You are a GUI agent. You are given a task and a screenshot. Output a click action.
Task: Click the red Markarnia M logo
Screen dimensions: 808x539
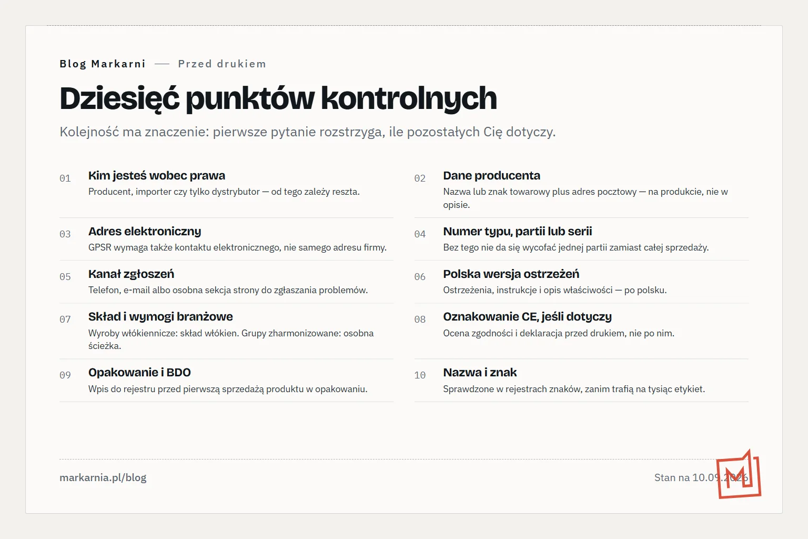point(739,474)
